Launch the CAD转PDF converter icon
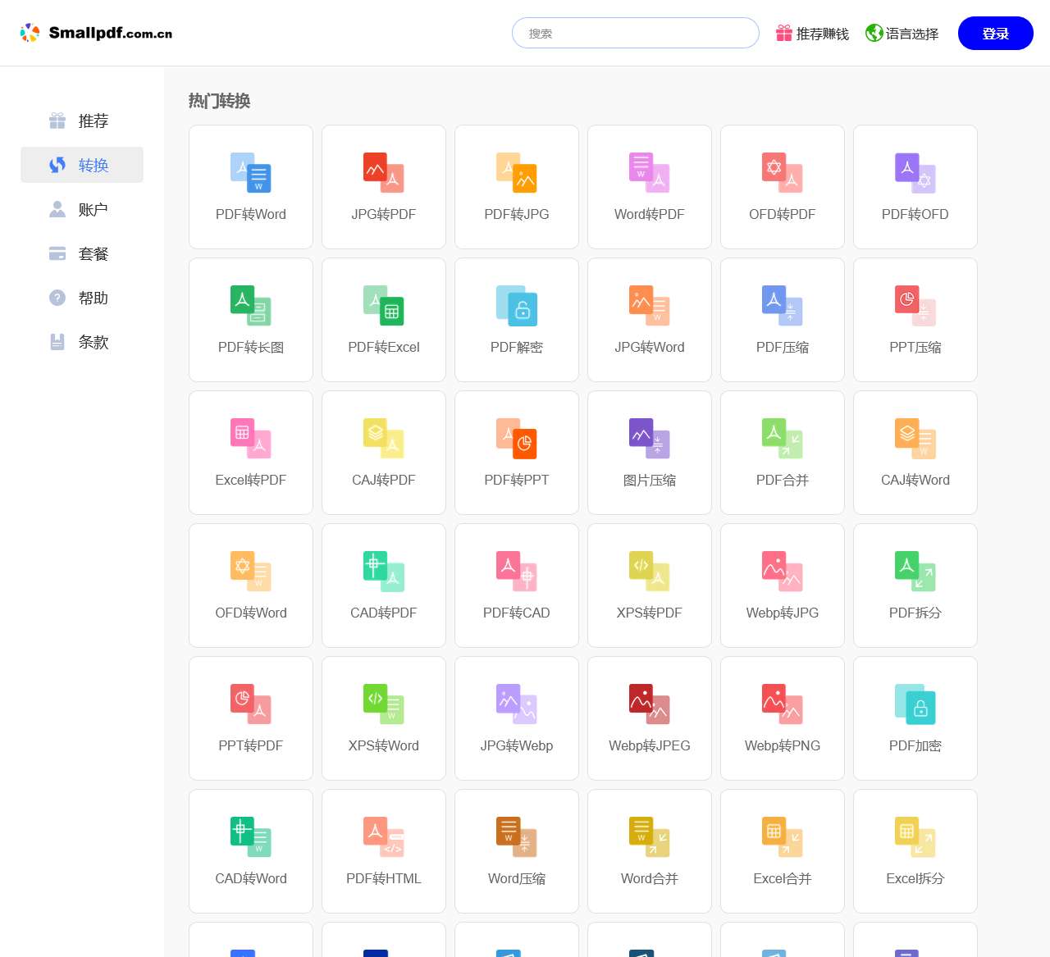 [384, 572]
